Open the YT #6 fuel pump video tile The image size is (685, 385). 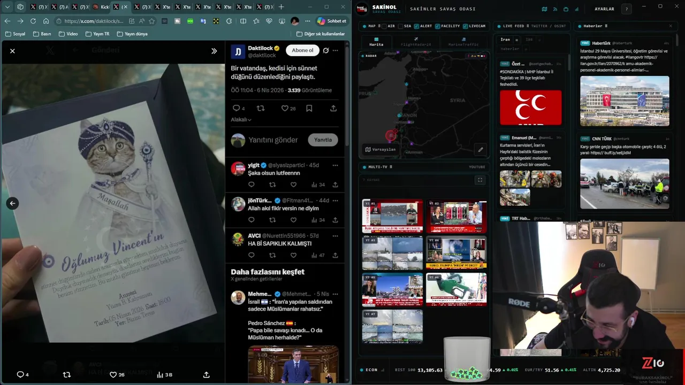tap(456, 289)
